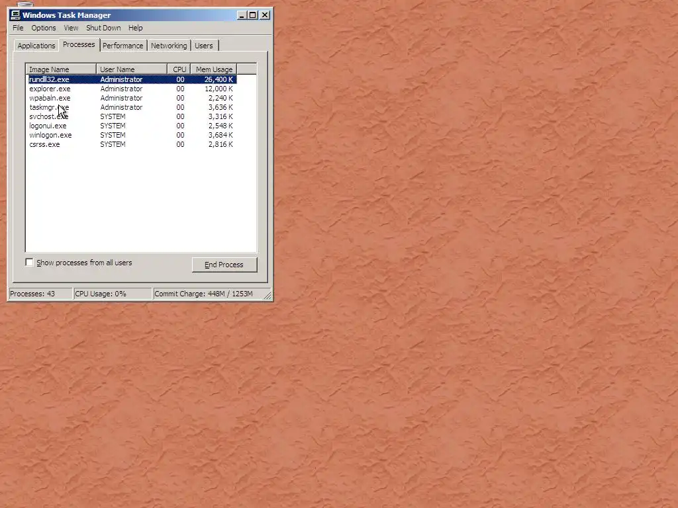Click the 2,240 K memory value
The image size is (678, 508).
(220, 98)
